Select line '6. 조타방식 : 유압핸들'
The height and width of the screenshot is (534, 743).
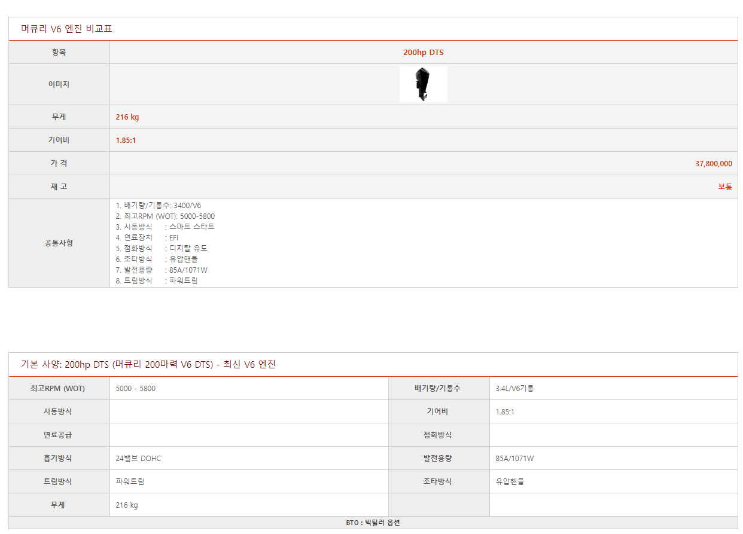[157, 259]
